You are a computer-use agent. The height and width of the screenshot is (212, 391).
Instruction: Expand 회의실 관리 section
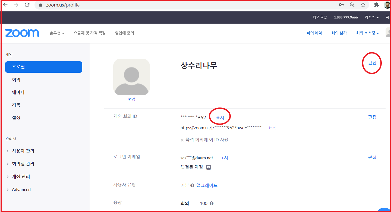click(20, 164)
